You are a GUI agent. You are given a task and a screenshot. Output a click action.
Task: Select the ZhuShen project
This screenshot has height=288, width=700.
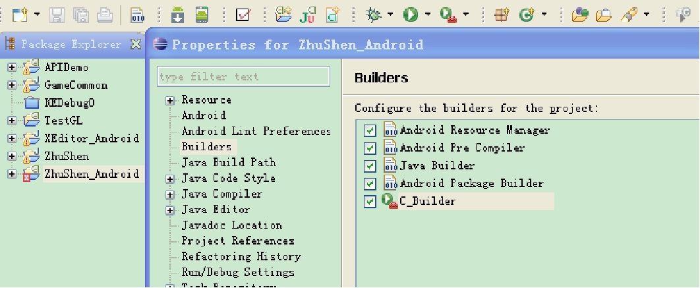(67, 156)
